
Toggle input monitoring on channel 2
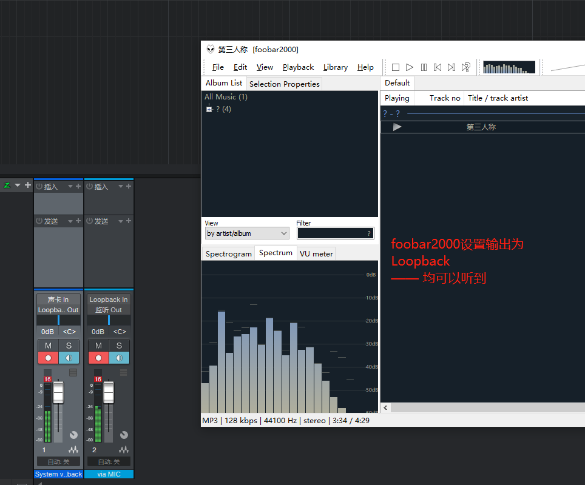[x=119, y=358]
